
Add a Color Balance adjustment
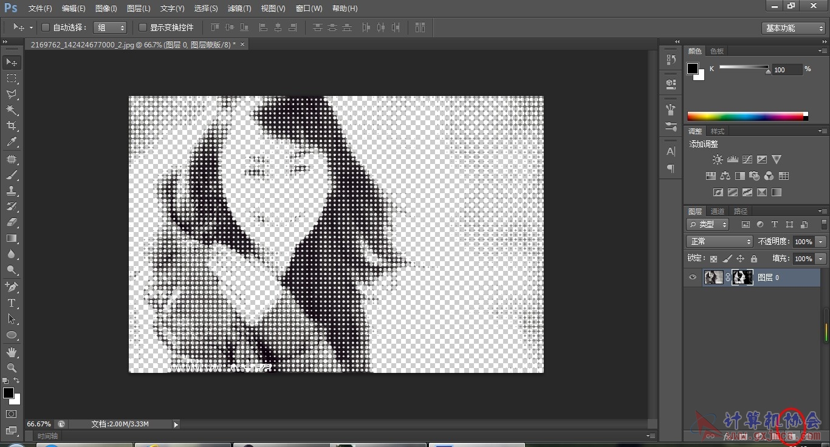click(x=725, y=176)
